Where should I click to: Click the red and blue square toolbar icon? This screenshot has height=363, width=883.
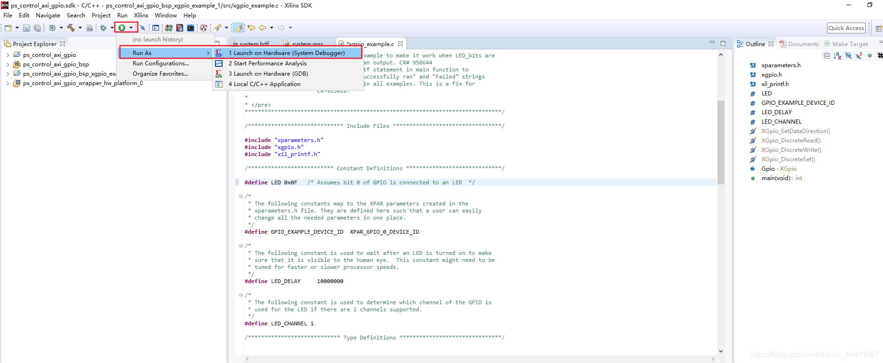pyautogui.click(x=180, y=28)
